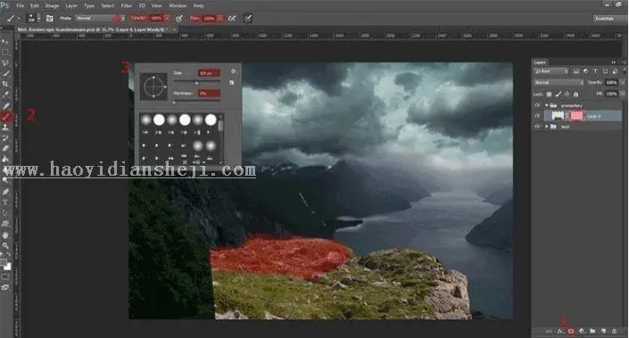This screenshot has height=338, width=629.
Task: Select the Zoom tool in the toolbox
Action: tap(5, 245)
